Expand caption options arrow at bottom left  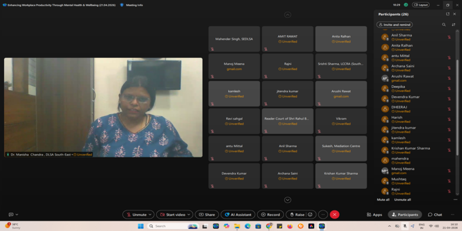[17, 215]
